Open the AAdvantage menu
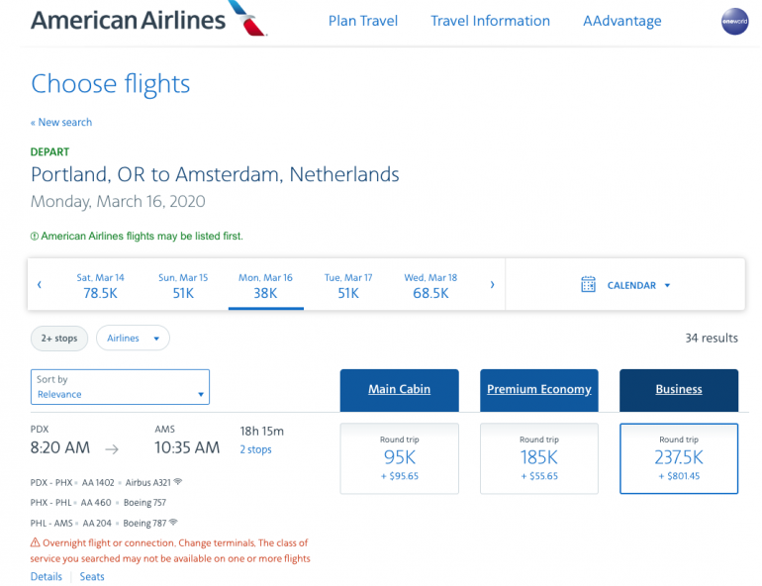This screenshot has height=586, width=762. point(621,21)
